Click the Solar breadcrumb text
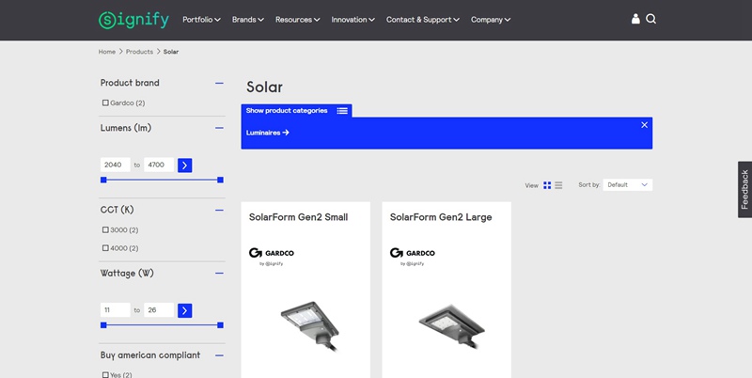This screenshot has width=752, height=378. tap(171, 52)
